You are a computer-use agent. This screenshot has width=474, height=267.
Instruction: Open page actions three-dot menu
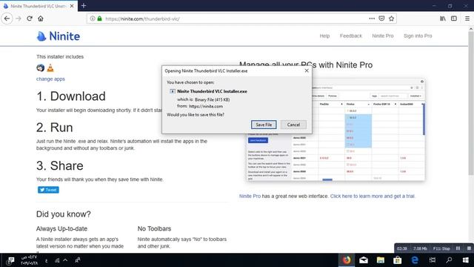click(372, 19)
